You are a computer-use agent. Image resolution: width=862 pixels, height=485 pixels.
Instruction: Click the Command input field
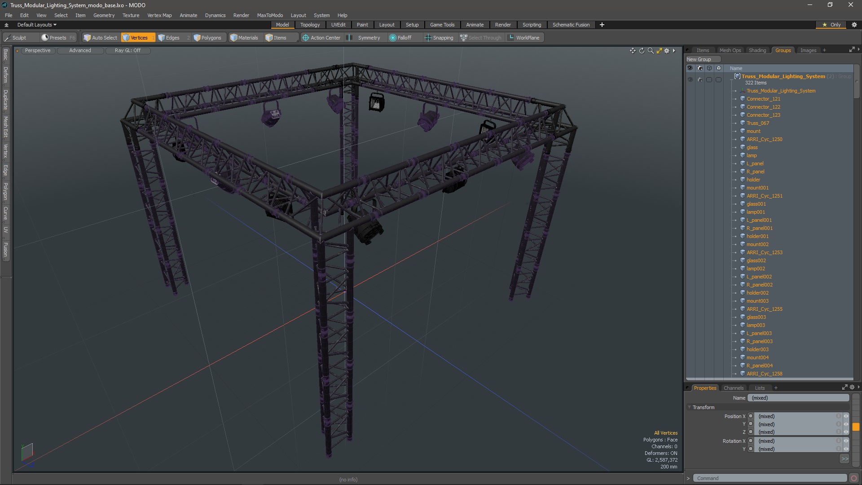pyautogui.click(x=770, y=478)
